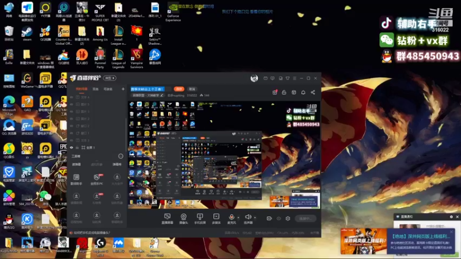Open settings gear on notification popup
The height and width of the screenshot is (259, 461).
[x=451, y=217]
